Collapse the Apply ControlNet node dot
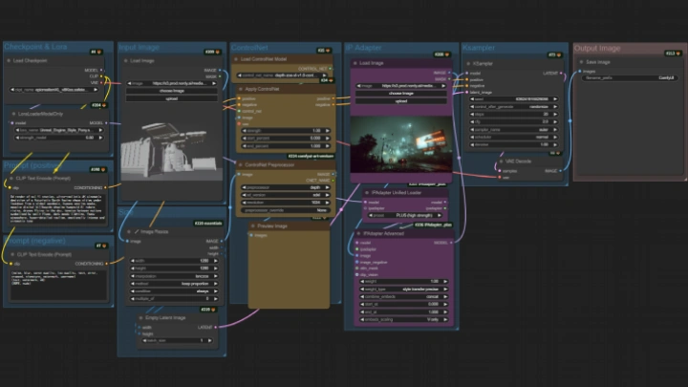Viewport: 688px width, 387px height. point(239,88)
